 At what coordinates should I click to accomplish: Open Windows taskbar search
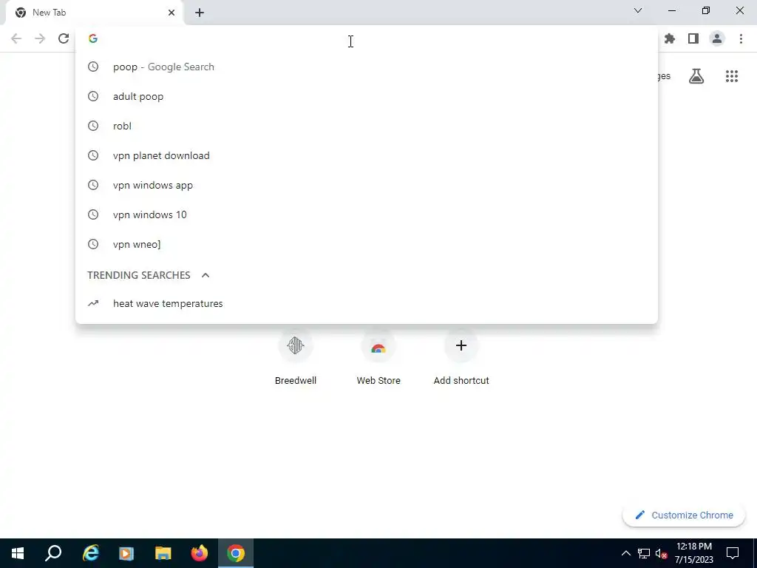click(53, 553)
